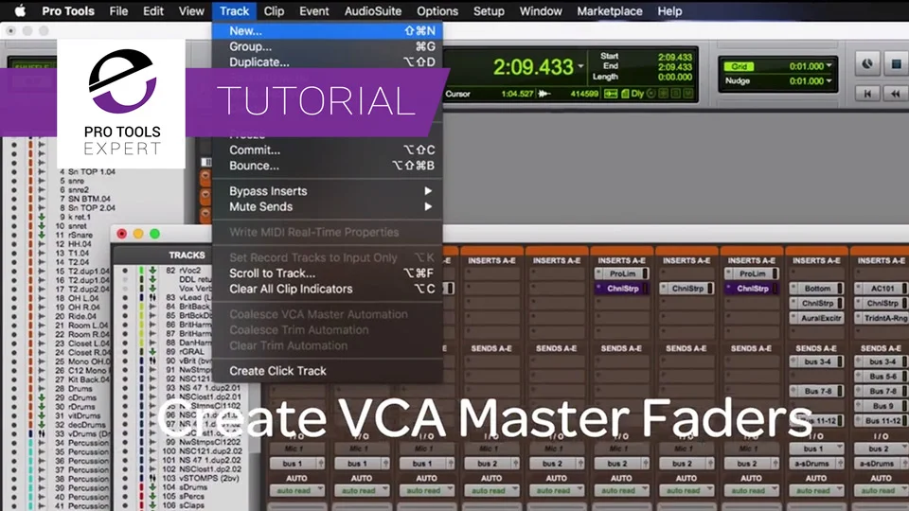Select Scroll to Track... menu item

pyautogui.click(x=327, y=273)
